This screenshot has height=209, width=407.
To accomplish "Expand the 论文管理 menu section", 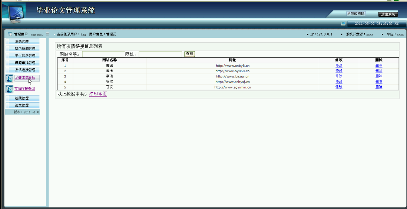I will tap(22, 105).
